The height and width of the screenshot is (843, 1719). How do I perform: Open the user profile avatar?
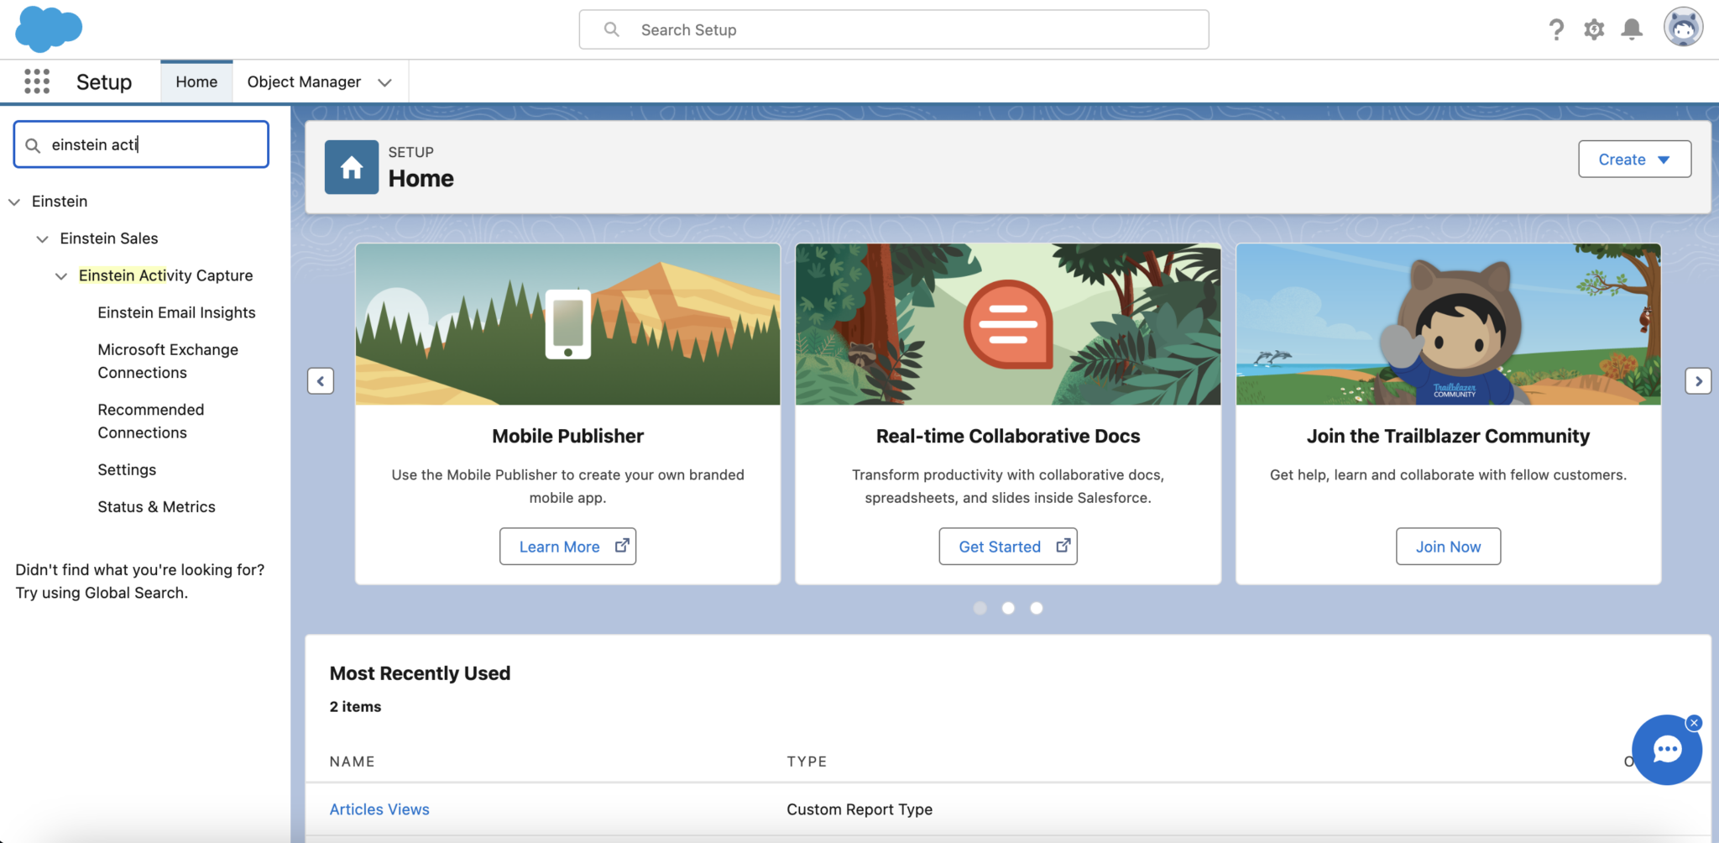pos(1683,28)
